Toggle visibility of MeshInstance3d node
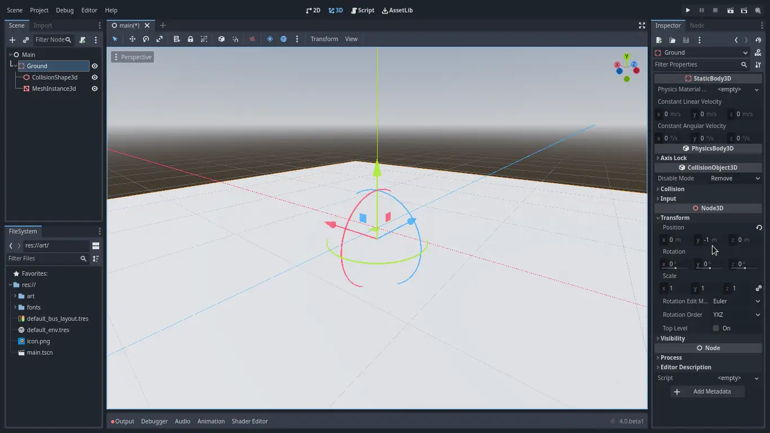 [95, 89]
